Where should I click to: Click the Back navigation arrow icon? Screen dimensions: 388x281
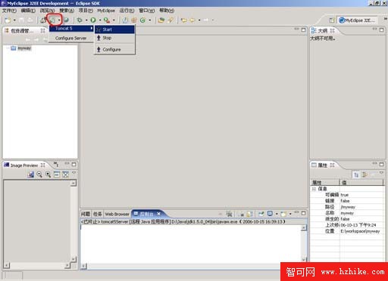(192, 20)
